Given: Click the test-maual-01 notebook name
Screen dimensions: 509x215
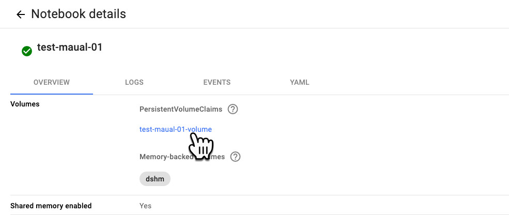Looking at the screenshot, I should coord(70,48).
